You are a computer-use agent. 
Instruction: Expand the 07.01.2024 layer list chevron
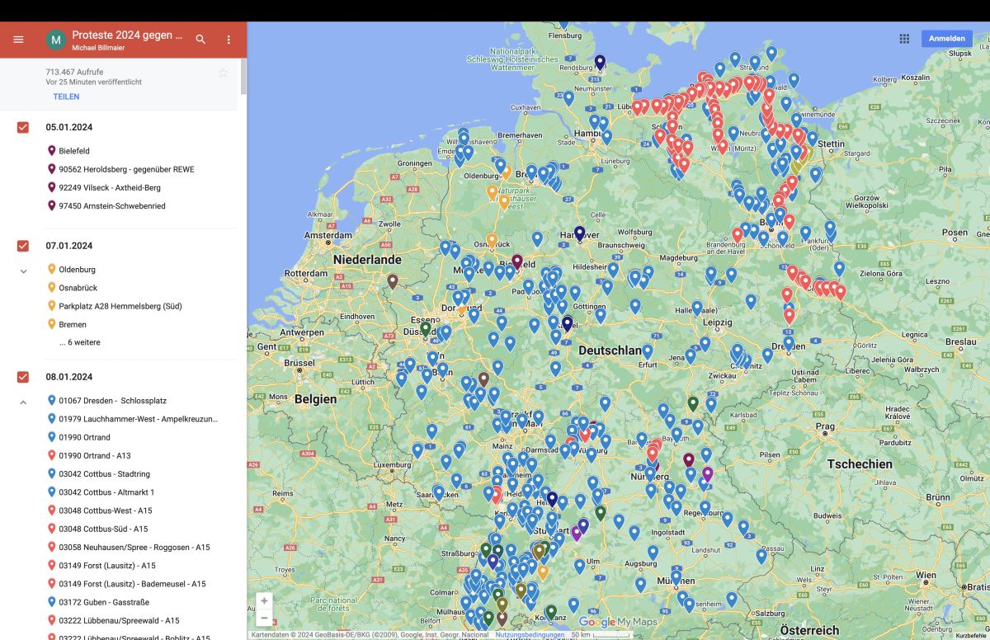23,271
